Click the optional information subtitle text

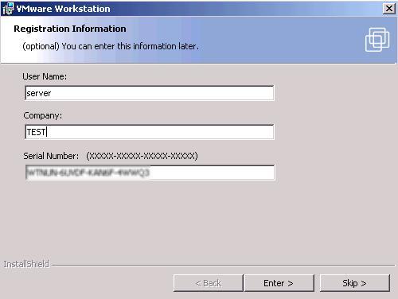pyautogui.click(x=111, y=46)
